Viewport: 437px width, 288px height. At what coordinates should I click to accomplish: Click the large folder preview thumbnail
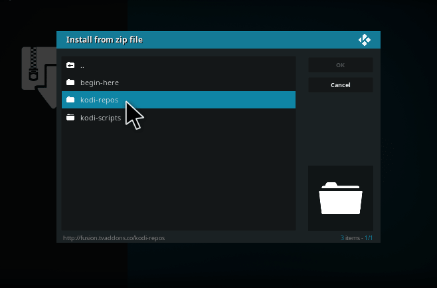(x=340, y=198)
